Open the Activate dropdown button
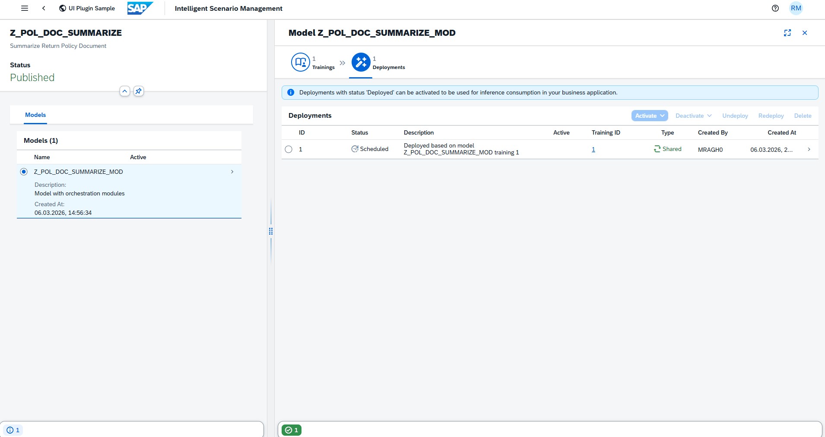The height and width of the screenshot is (437, 825). click(x=650, y=116)
